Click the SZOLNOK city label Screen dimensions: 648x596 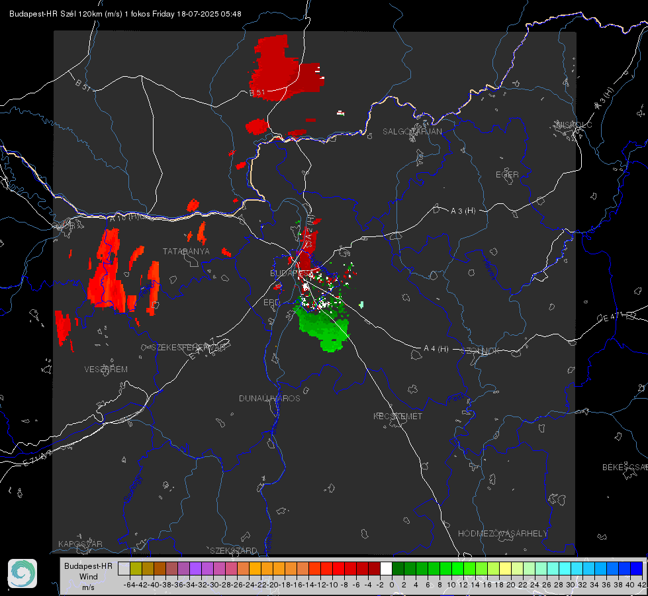(481, 351)
